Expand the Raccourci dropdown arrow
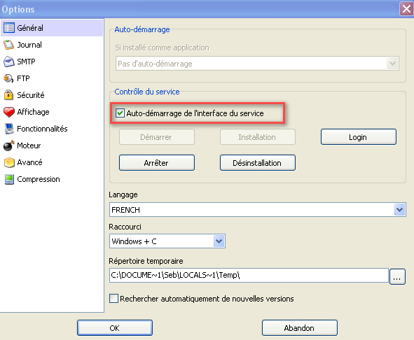414x340 pixels. tap(219, 241)
